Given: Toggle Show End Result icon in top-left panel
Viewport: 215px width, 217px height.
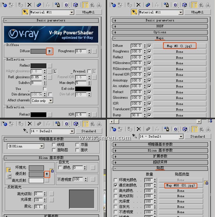Looking at the screenshot, I should 85,5.
